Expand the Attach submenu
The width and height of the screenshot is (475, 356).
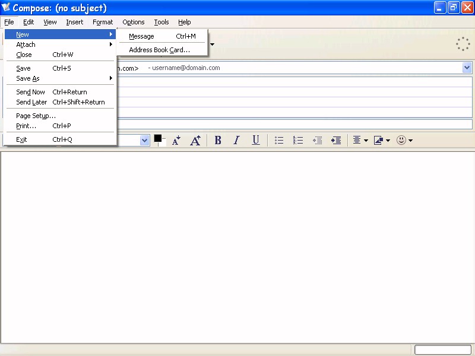pos(61,44)
